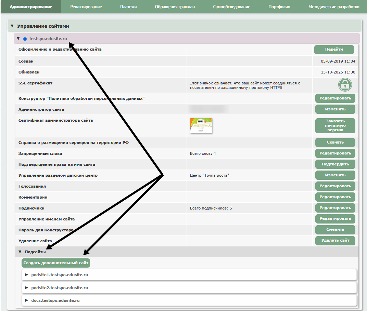Collapse the testspo.edusite.ru site panel

pyautogui.click(x=18, y=39)
